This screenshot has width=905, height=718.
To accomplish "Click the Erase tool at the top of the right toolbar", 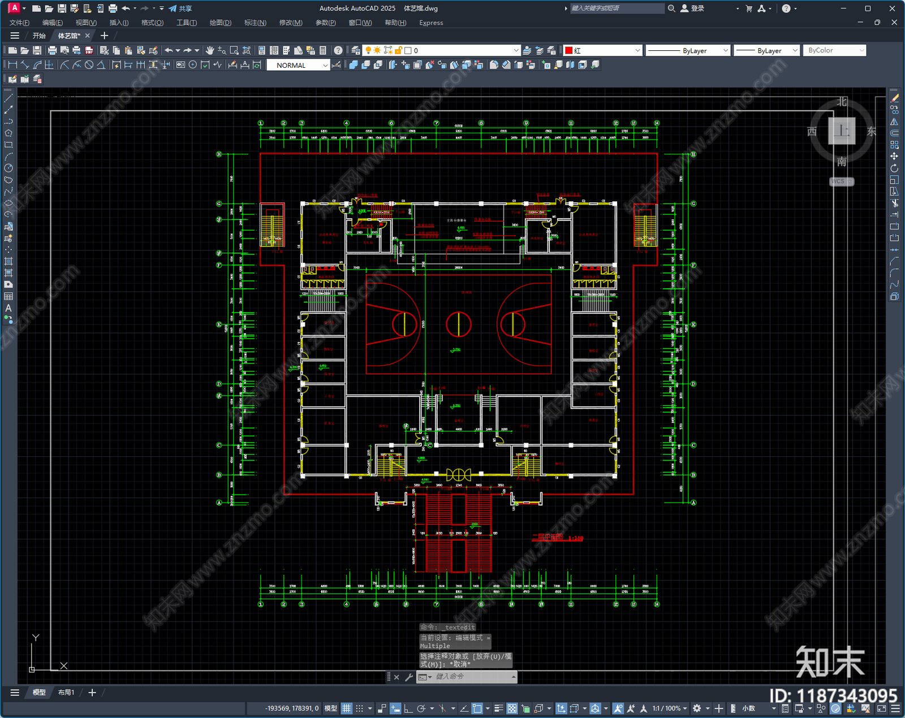I will (x=894, y=98).
